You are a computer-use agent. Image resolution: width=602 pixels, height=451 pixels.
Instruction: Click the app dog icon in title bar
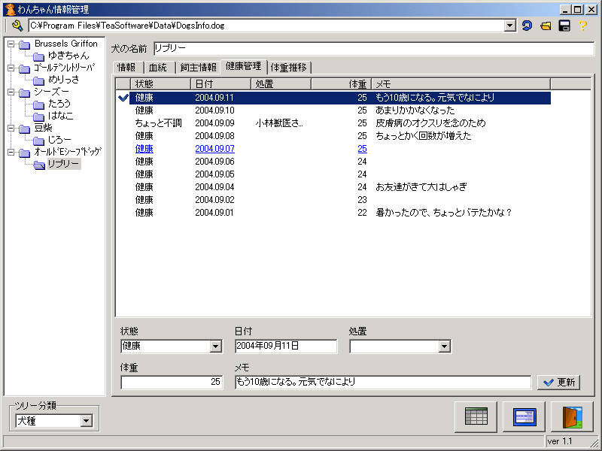[11, 9]
